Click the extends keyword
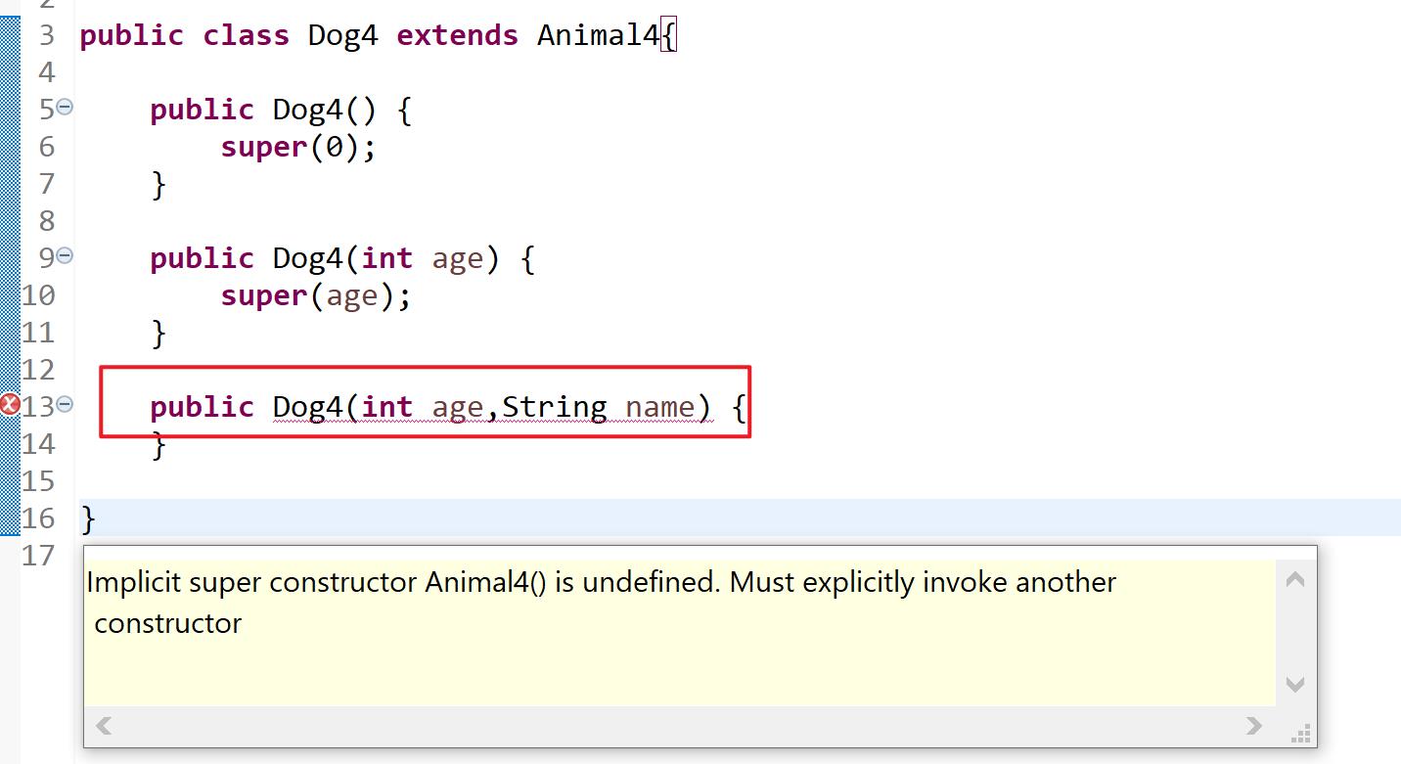Image resolution: width=1401 pixels, height=764 pixels. pyautogui.click(x=457, y=35)
